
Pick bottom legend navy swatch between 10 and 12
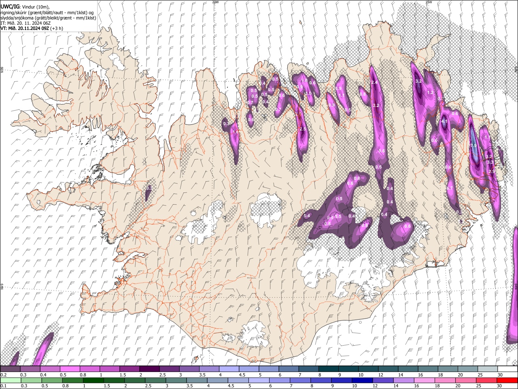click(x=362, y=380)
